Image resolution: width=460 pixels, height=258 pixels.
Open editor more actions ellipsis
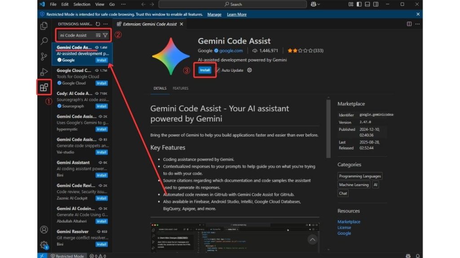[x=417, y=24]
